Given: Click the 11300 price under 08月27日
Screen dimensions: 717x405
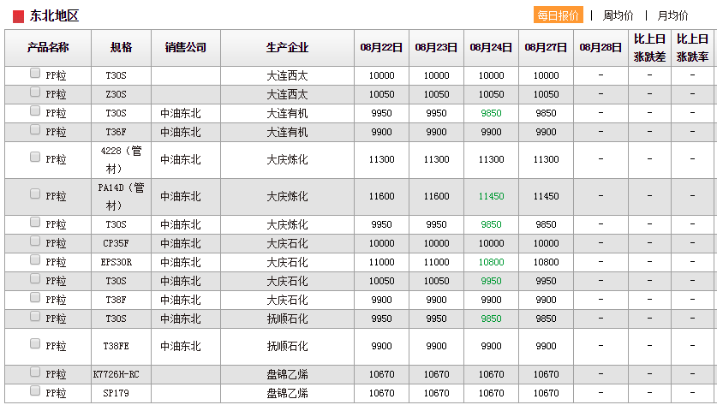Looking at the screenshot, I should (x=546, y=159).
